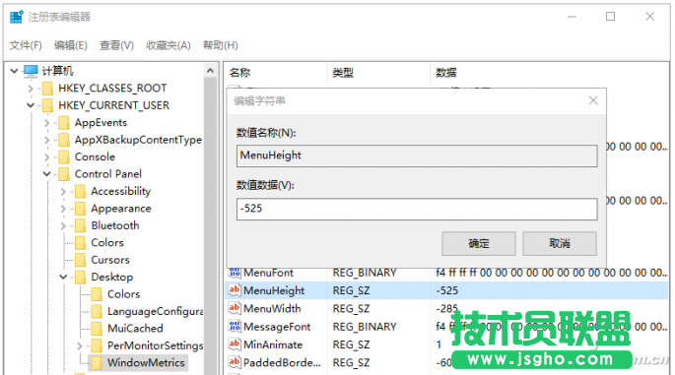Close the 编辑字符串 dialog
Viewport: 675px width, 375px height.
(x=593, y=100)
